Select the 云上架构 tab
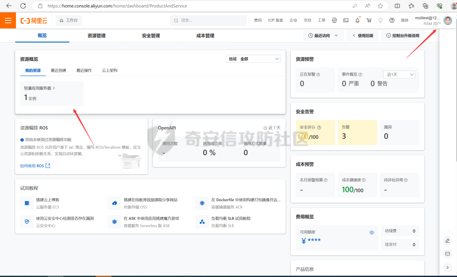This screenshot has height=277, width=457. [x=109, y=70]
